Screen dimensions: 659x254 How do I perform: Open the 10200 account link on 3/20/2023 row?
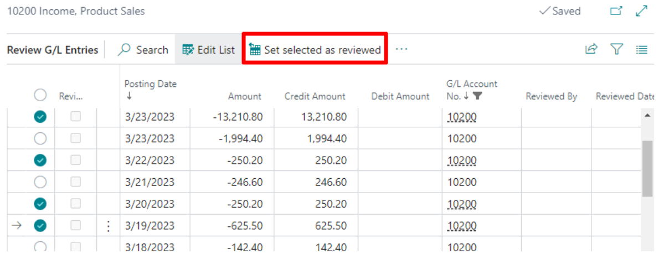(x=462, y=204)
